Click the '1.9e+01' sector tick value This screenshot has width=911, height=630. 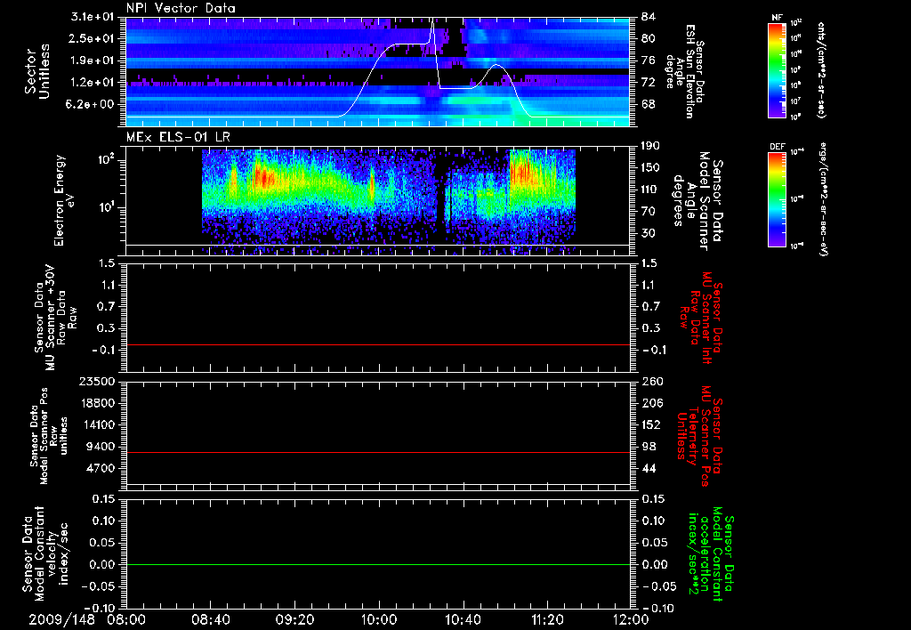tap(93, 61)
